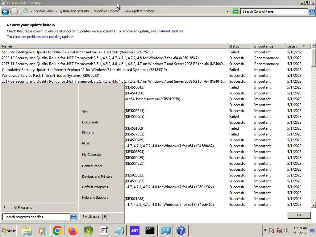Open the .NET taskbar icon
Viewport: 316px width, 237px height.
[135, 231]
